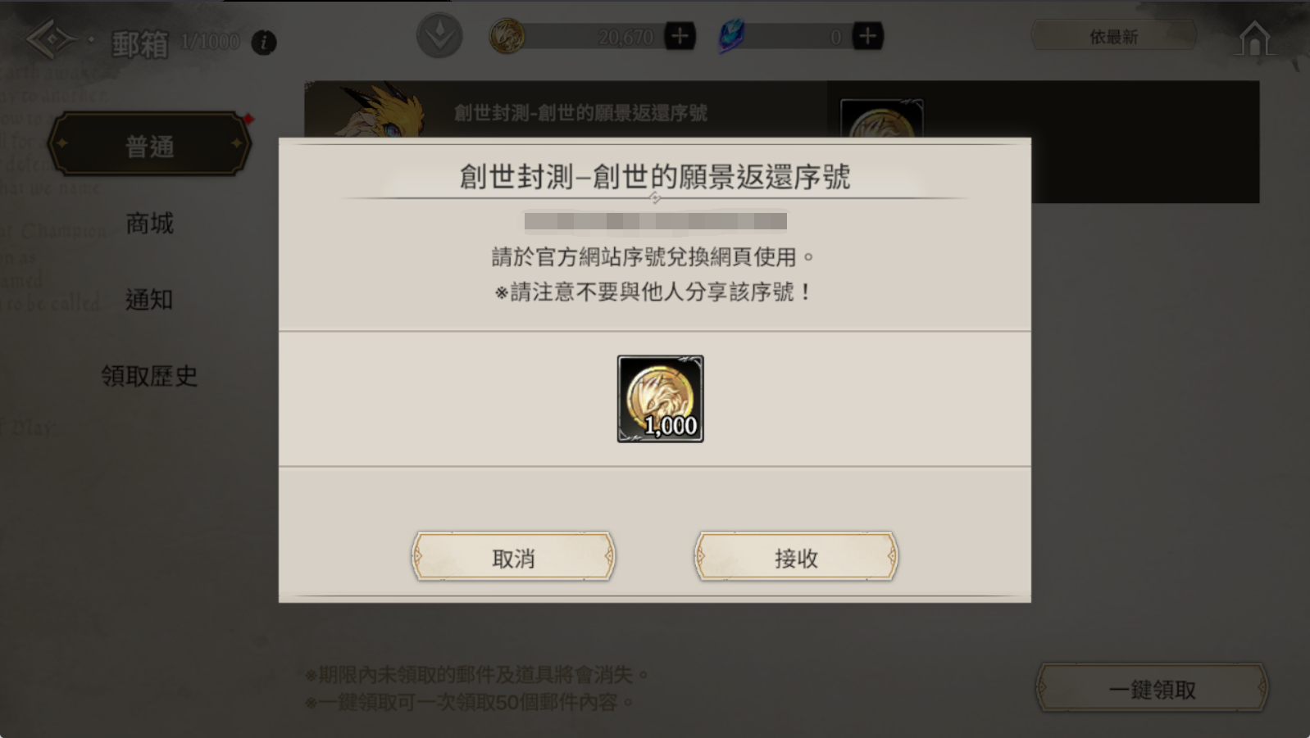This screenshot has height=738, width=1310.
Task: Add gold with the plus button
Action: tap(680, 36)
